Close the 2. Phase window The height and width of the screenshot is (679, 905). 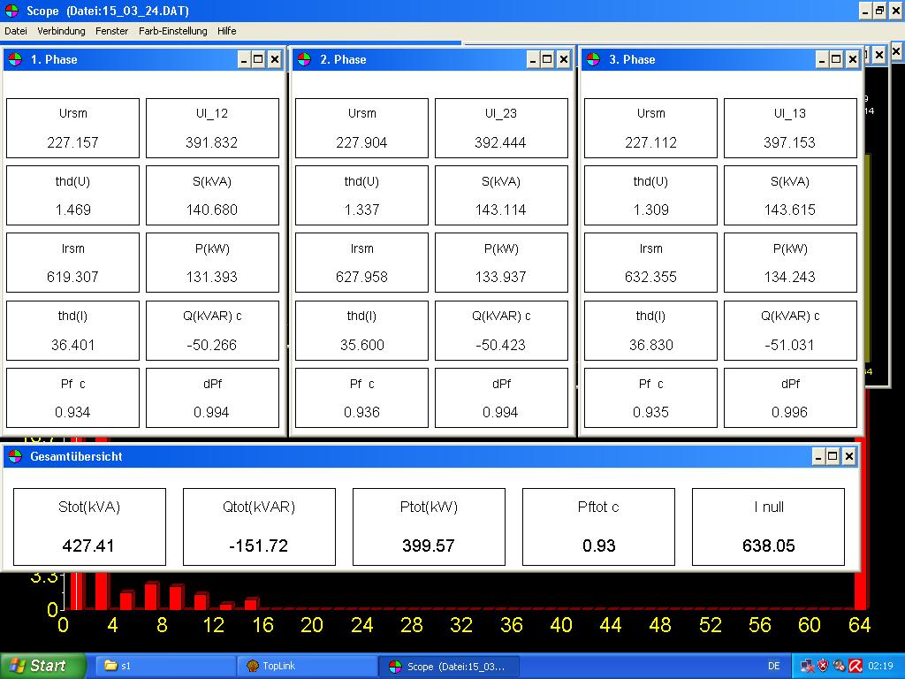[564, 59]
